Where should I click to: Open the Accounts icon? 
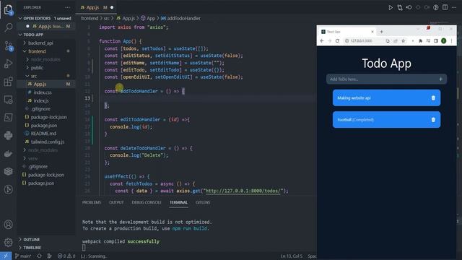[8, 225]
